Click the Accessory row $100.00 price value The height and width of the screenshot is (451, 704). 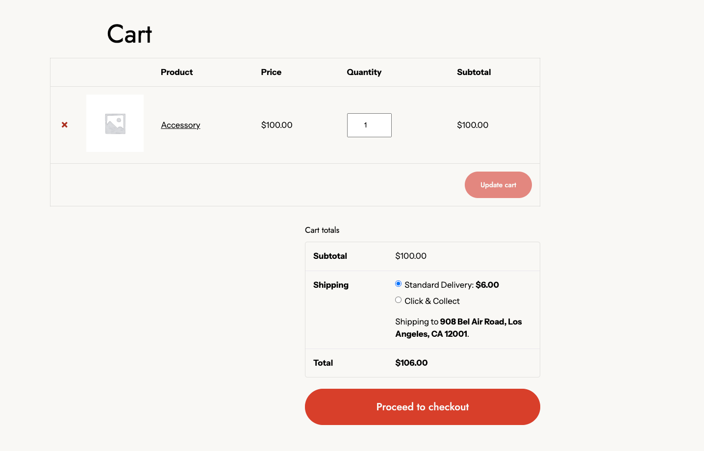(x=277, y=125)
